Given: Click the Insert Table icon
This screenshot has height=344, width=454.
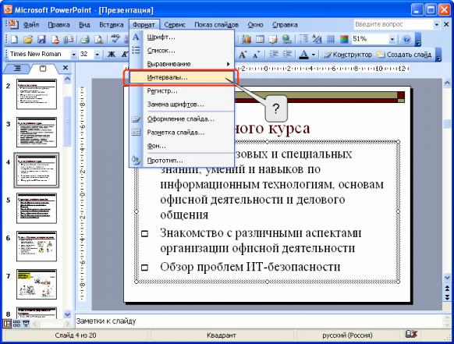Looking at the screenshot, I should (260, 39).
